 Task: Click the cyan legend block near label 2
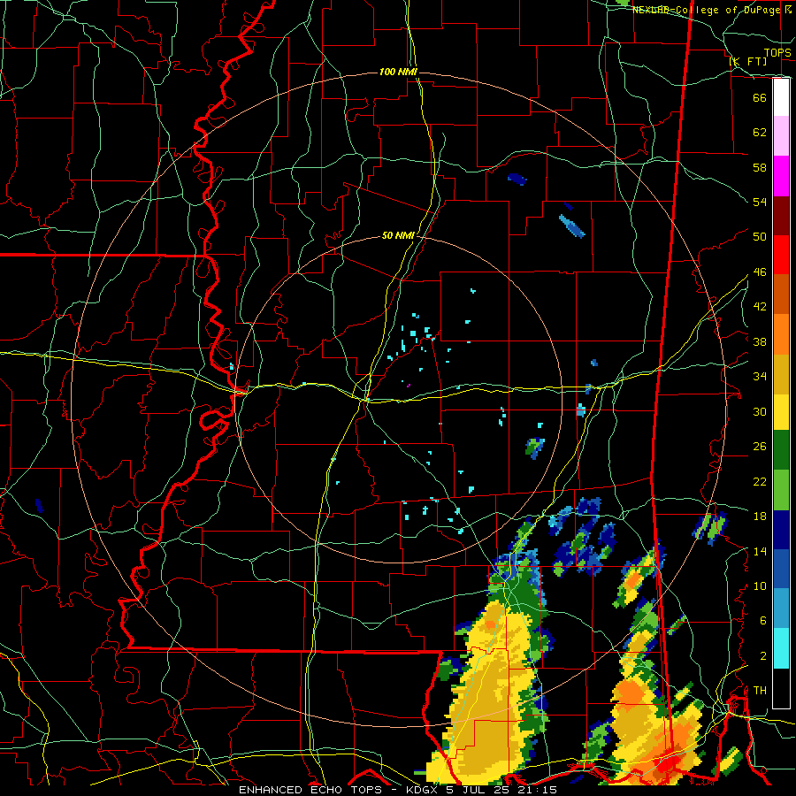click(781, 648)
